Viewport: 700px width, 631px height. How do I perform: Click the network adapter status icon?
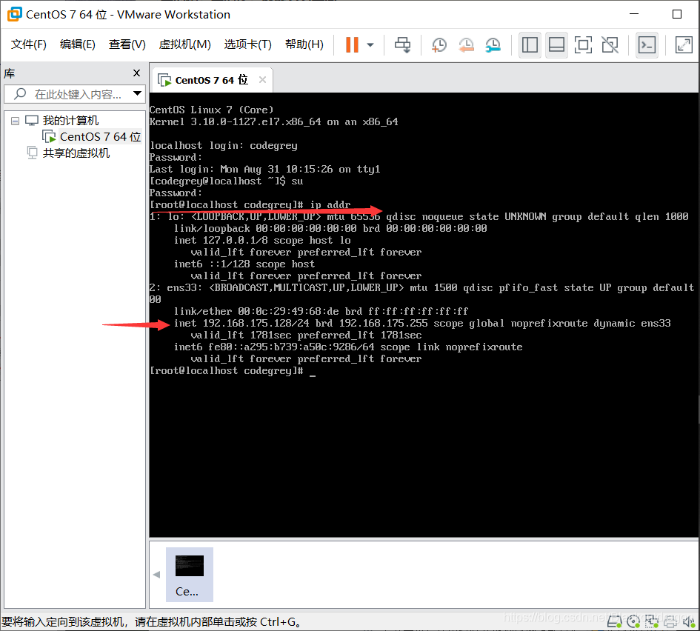[x=652, y=621]
